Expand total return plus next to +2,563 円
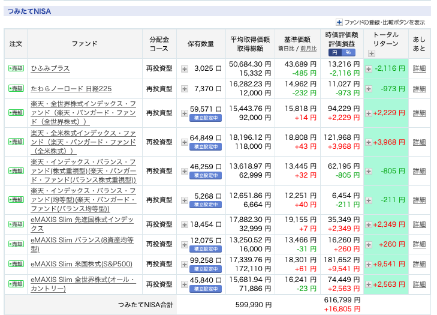Viewport: 437px width, 315px height. click(x=369, y=284)
